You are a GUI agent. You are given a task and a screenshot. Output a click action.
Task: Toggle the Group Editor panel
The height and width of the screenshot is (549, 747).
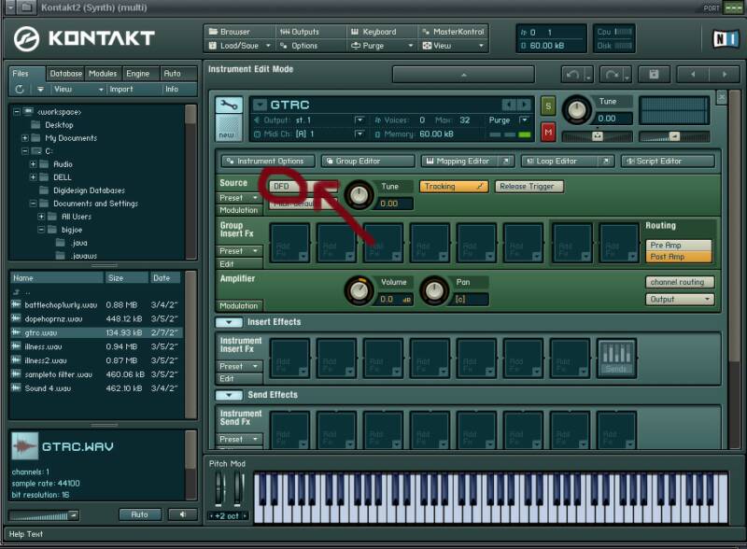click(367, 162)
